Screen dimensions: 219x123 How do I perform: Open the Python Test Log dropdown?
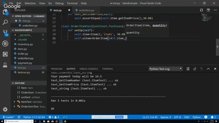click(x=166, y=69)
